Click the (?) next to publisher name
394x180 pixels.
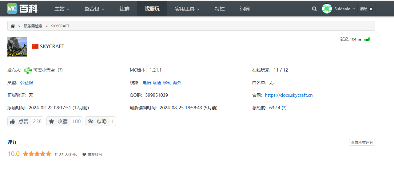coord(60,70)
